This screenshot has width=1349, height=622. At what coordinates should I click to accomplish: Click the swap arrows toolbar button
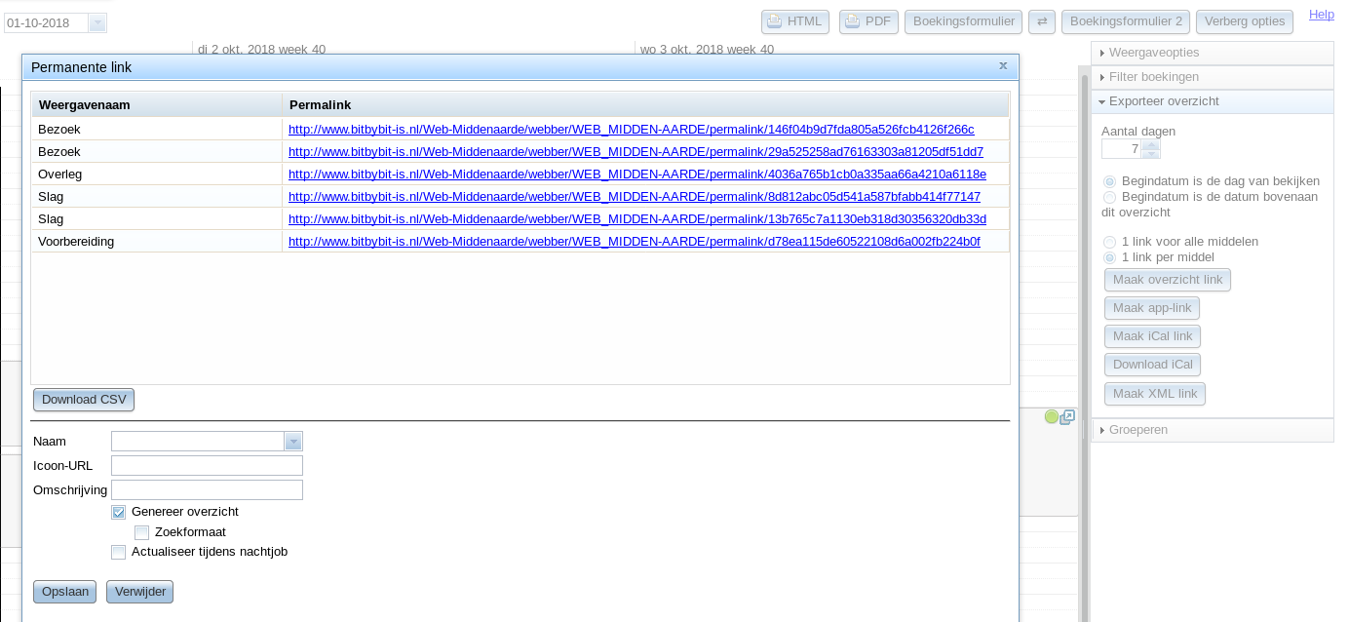[1042, 21]
